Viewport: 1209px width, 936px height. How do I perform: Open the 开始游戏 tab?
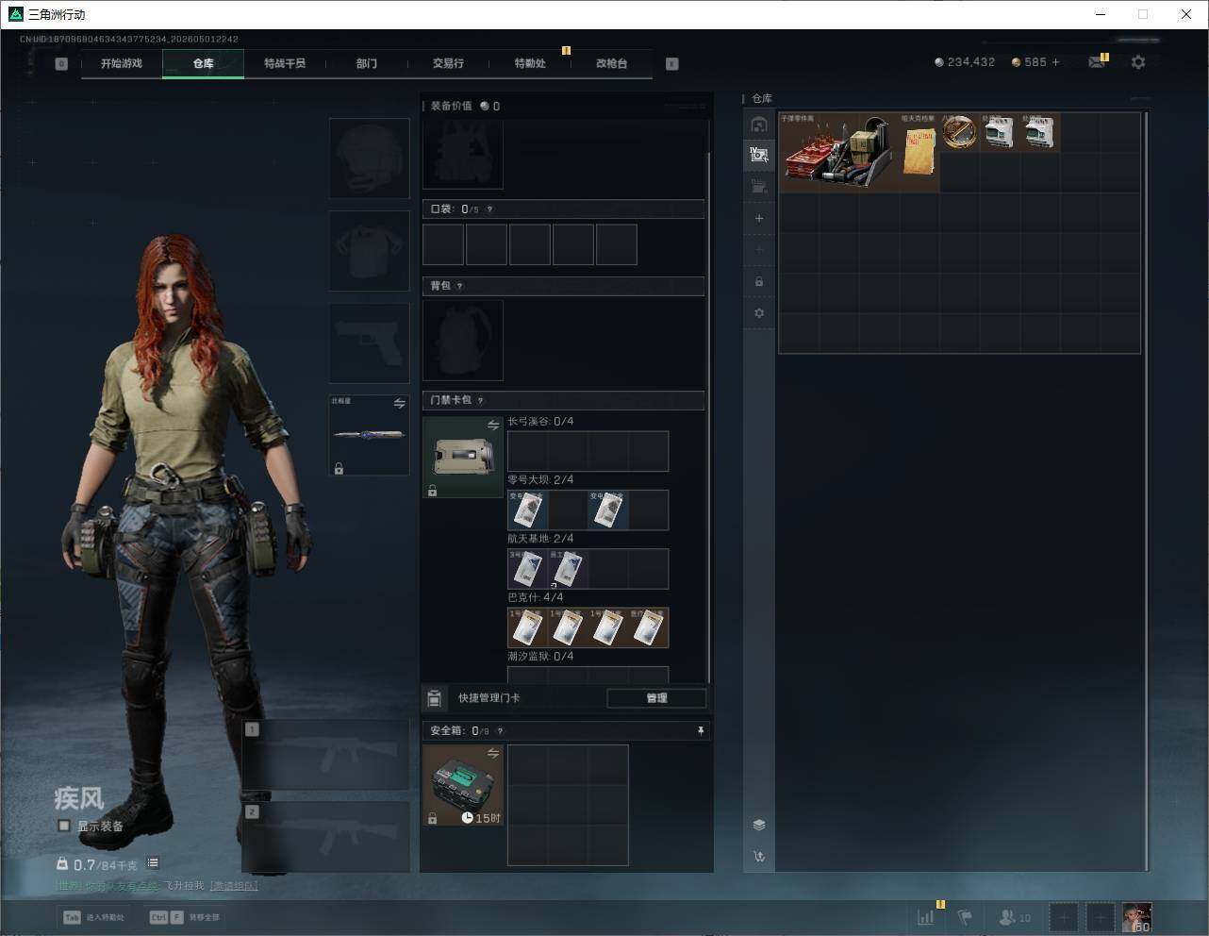pos(122,63)
